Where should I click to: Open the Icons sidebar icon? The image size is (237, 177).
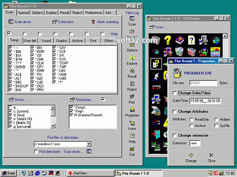tap(132, 123)
